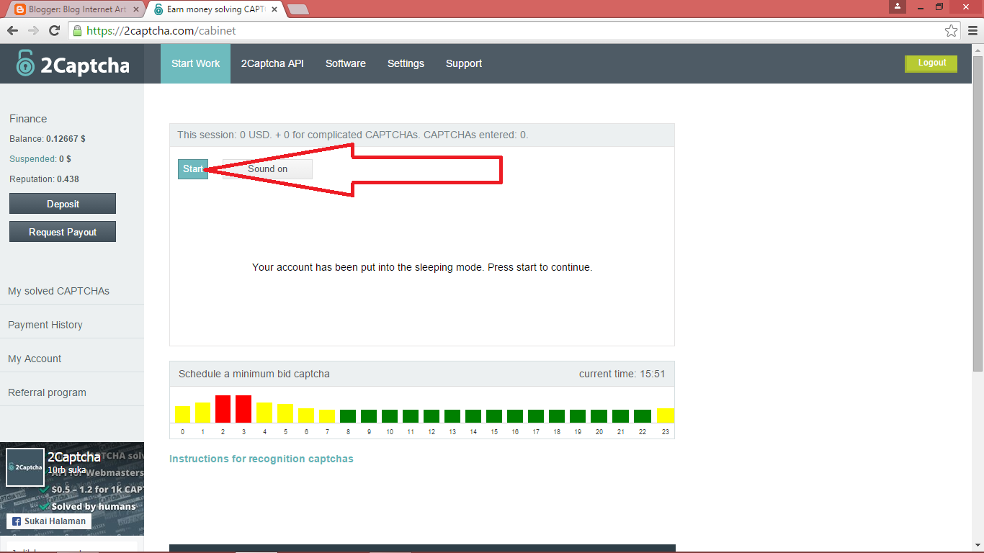Open the Start Work menu item
Image resolution: width=984 pixels, height=553 pixels.
[195, 63]
